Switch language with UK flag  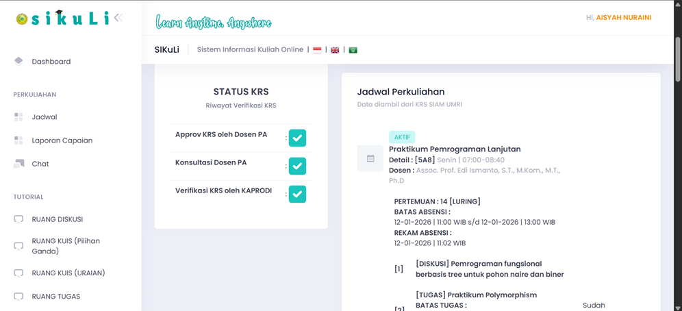tap(335, 50)
